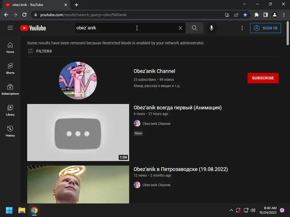The image size is (290, 217).
Task: Share this page from the address bar
Action: click(x=236, y=15)
